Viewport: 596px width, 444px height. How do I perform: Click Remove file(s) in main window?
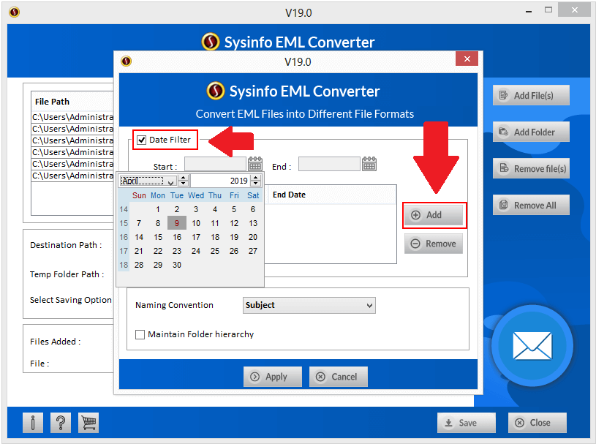pyautogui.click(x=531, y=168)
